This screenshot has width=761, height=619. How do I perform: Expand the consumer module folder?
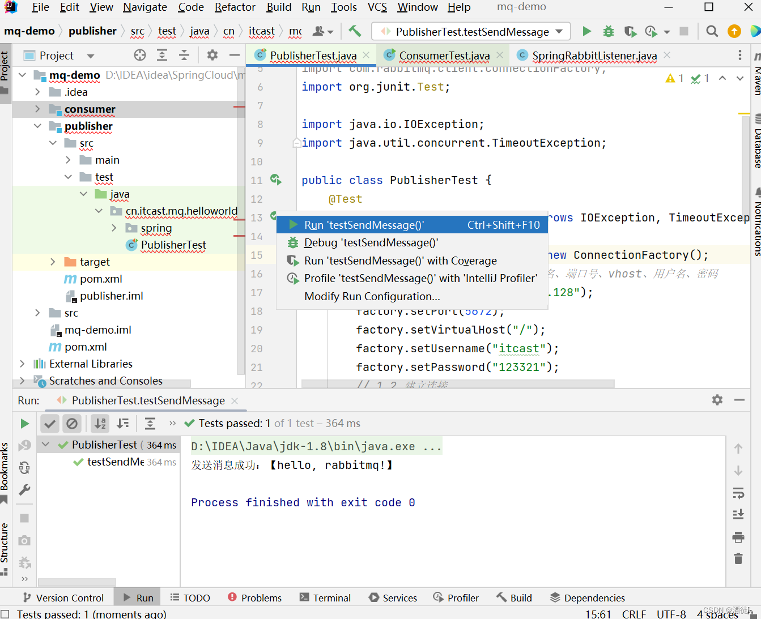point(37,109)
